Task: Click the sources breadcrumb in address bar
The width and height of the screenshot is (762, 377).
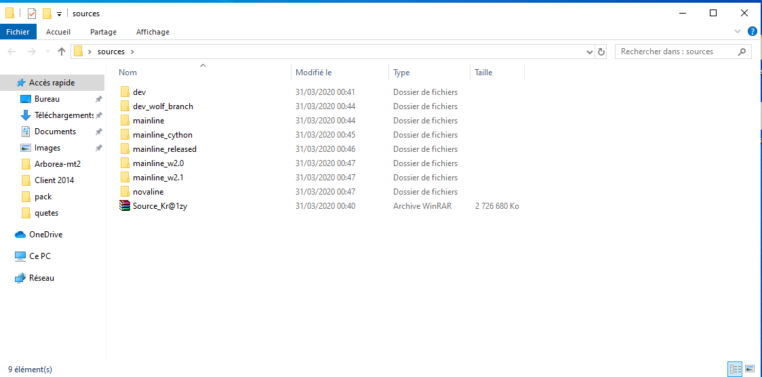Action: [111, 52]
